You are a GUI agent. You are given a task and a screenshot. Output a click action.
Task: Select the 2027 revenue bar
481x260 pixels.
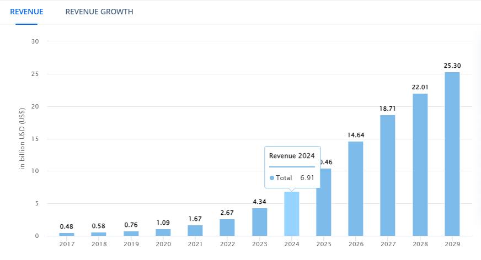point(388,176)
